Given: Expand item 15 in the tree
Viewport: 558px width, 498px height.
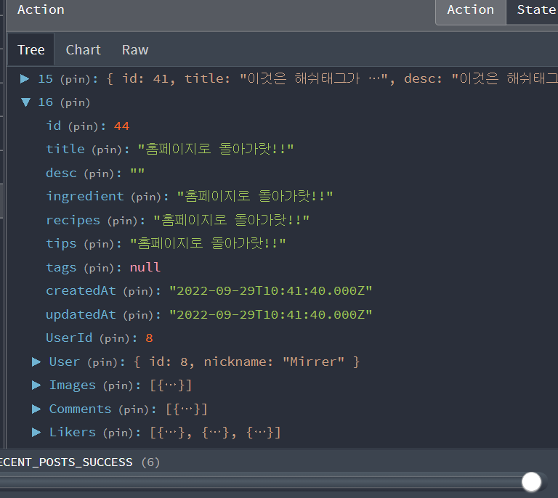Looking at the screenshot, I should (25, 78).
